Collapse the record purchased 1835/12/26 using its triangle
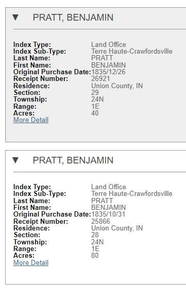186x298 pixels. [x=15, y=18]
